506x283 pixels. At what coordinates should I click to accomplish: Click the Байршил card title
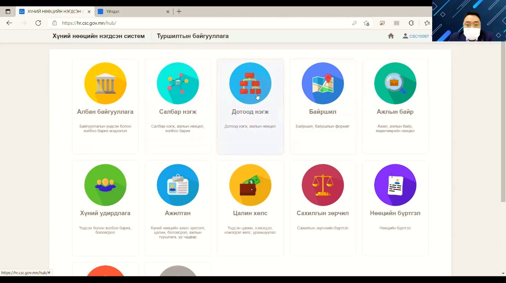[x=323, y=112]
